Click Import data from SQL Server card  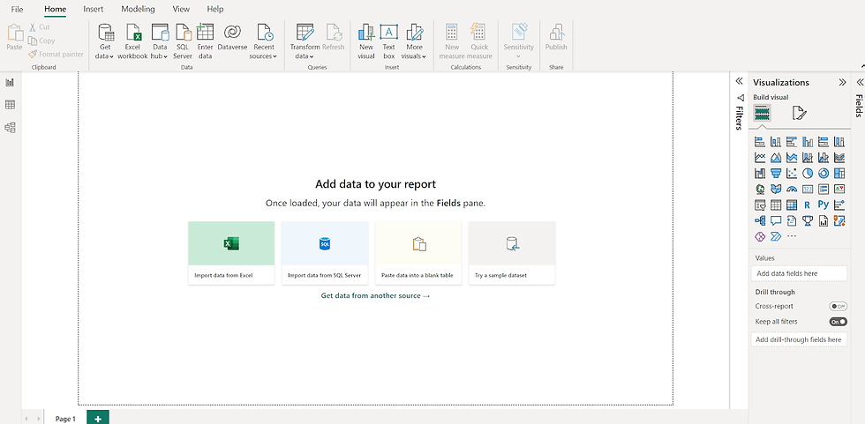pos(325,253)
